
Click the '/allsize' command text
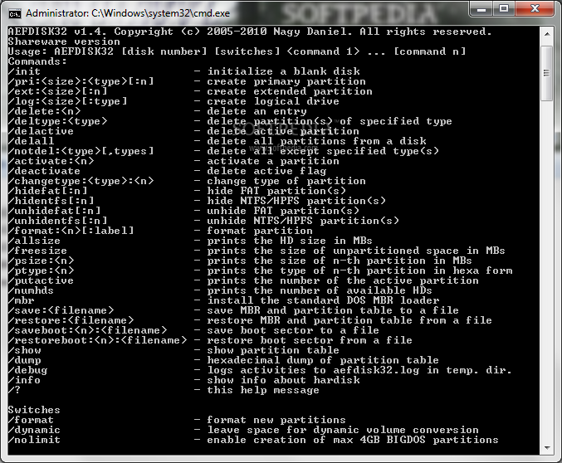pyautogui.click(x=34, y=241)
